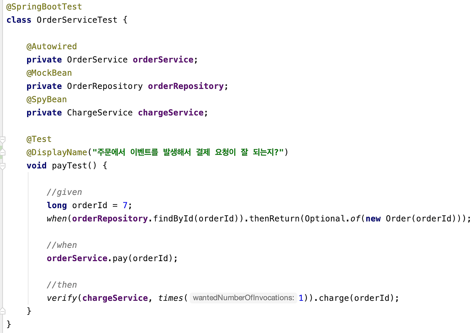Click the new keyword before Order
Viewport: 475px width, 333px height.
373,219
